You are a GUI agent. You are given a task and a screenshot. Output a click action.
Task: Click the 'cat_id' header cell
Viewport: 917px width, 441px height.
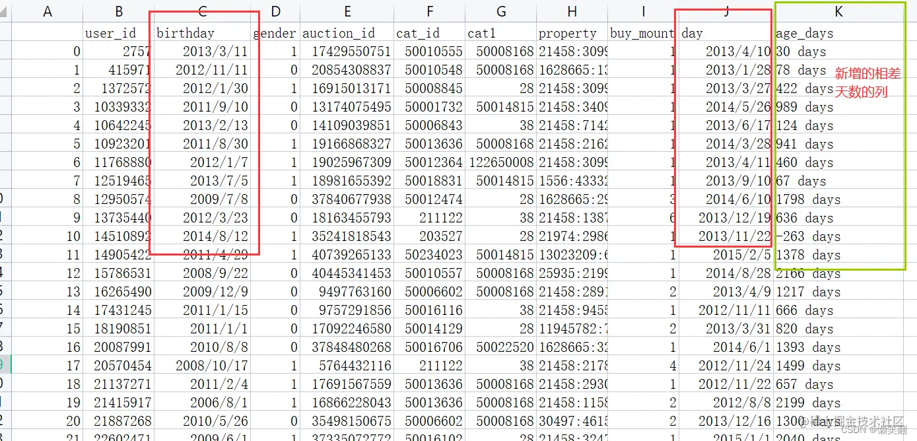coord(429,33)
